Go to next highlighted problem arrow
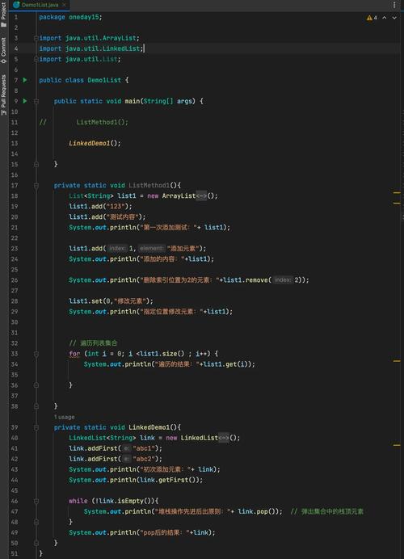Image resolution: width=404 pixels, height=559 pixels. [394, 18]
